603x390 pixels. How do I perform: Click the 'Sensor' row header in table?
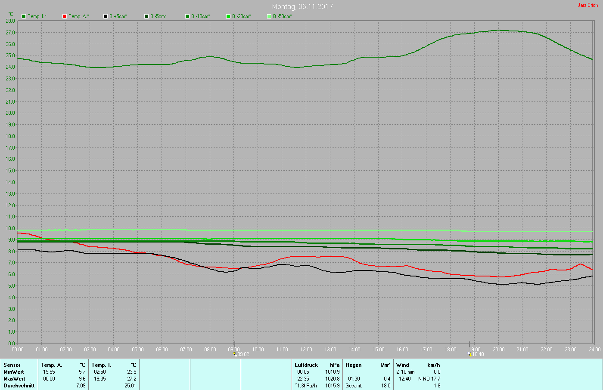coord(12,365)
